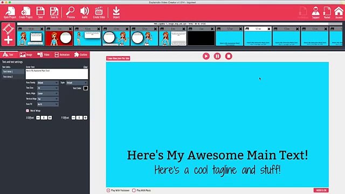This screenshot has height=194, width=345.
Task: Click the Create Project icon
Action: tap(25, 12)
